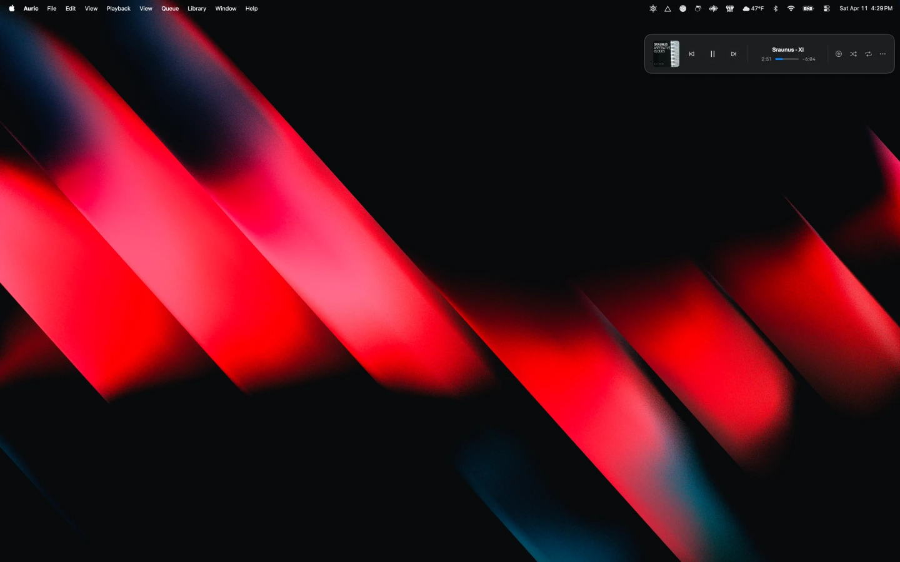Open the Edit menu

pyautogui.click(x=71, y=9)
